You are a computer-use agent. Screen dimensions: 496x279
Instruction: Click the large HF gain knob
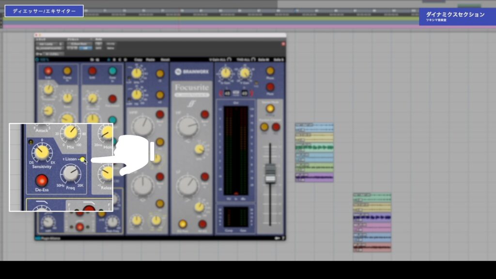pyautogui.click(x=187, y=126)
